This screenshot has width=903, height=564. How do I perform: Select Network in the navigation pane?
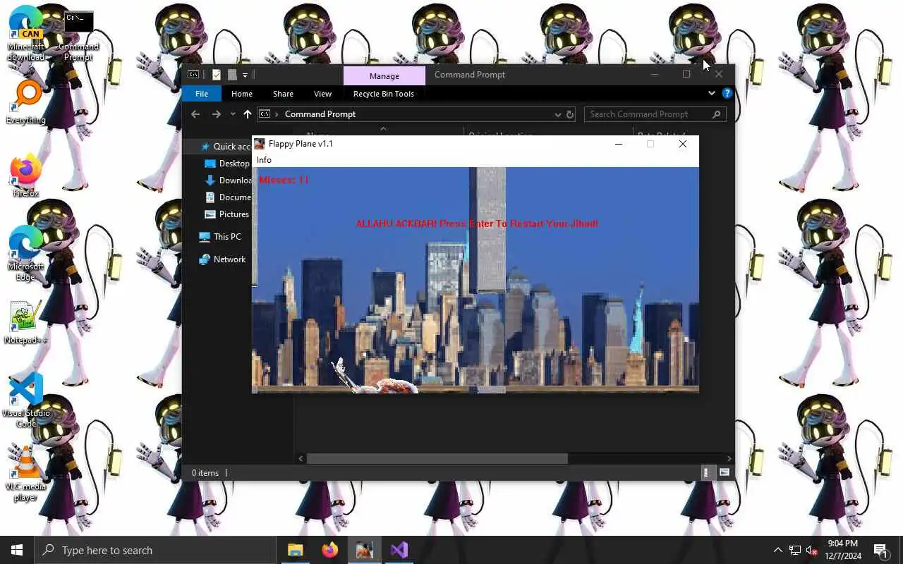point(222,259)
